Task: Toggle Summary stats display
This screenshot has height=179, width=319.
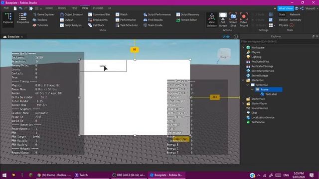Action: pyautogui.click(x=296, y=20)
